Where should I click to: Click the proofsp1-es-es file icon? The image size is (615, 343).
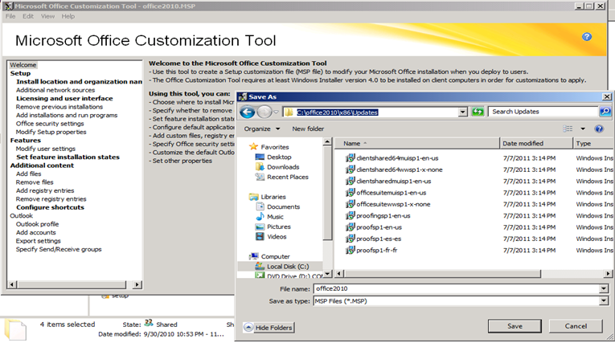(x=350, y=239)
